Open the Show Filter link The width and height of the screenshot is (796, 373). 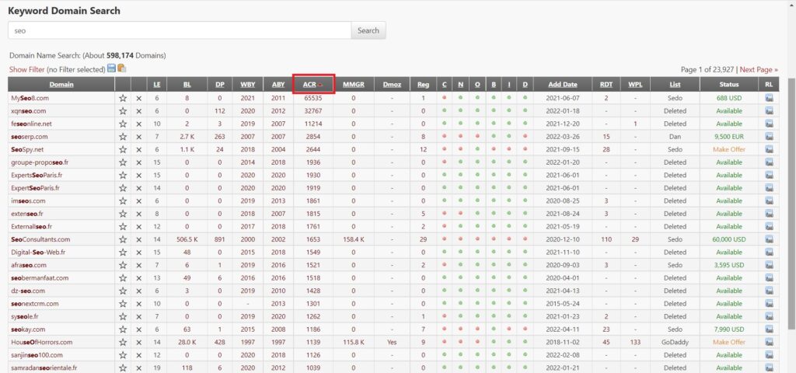coord(27,69)
